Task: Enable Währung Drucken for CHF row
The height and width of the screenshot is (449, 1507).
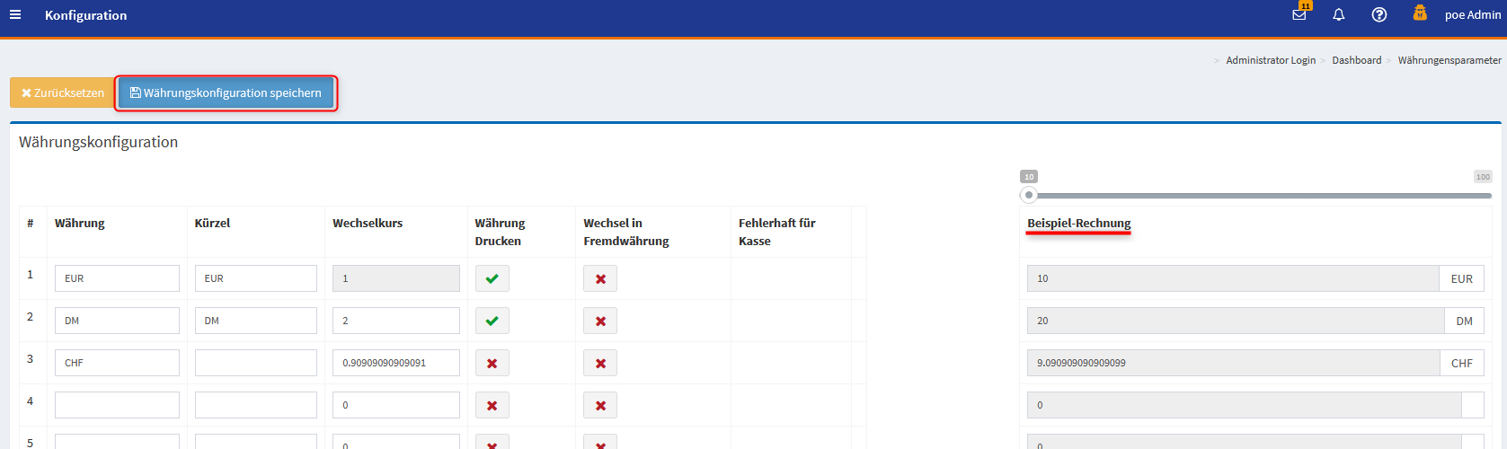Action: [x=492, y=364]
